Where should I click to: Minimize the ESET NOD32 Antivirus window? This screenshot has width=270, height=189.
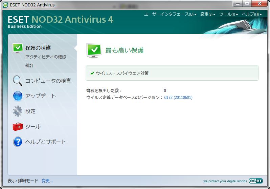(x=238, y=4)
